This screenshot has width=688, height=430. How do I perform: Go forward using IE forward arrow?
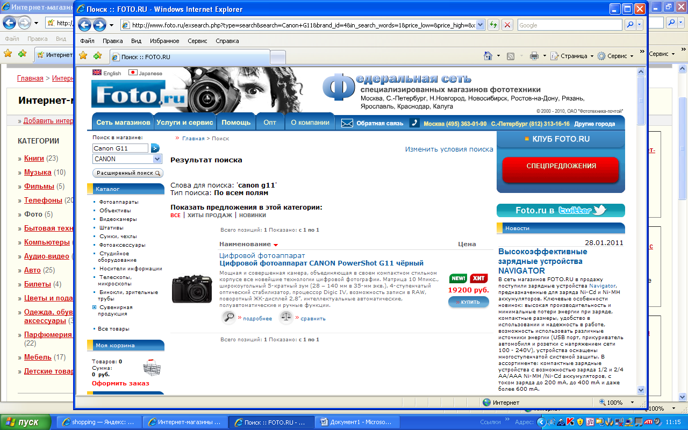click(99, 25)
